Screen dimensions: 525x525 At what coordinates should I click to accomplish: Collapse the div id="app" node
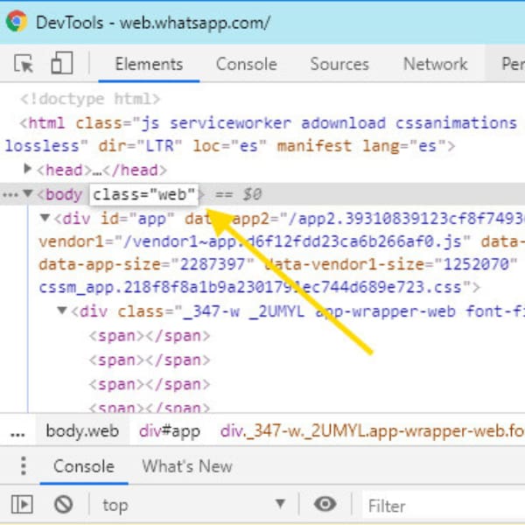(x=45, y=218)
